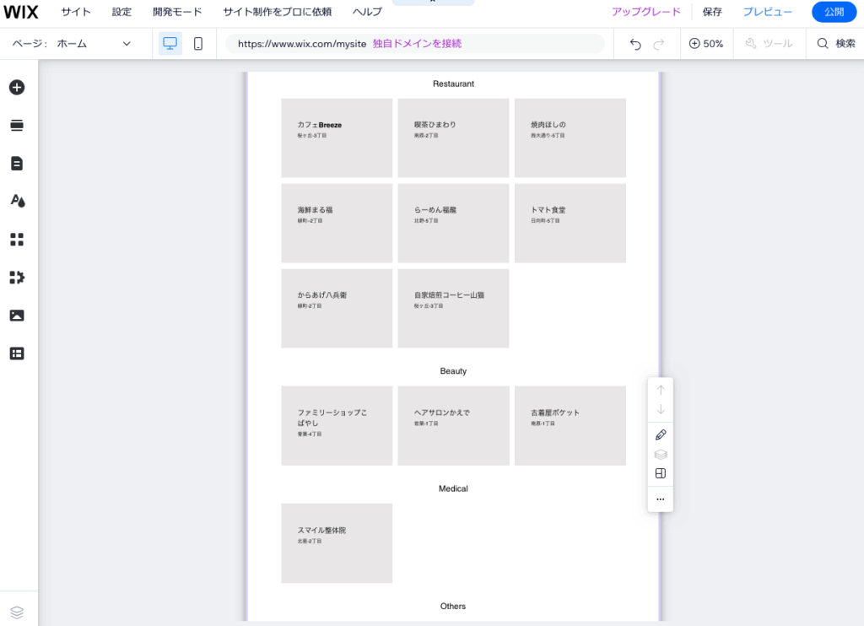Viewport: 864px width, 626px height.
Task: Open the CMS table icon in sidebar
Action: click(x=17, y=353)
